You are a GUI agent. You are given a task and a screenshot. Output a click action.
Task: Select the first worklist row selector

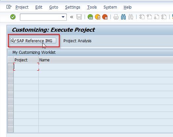tap(11, 67)
